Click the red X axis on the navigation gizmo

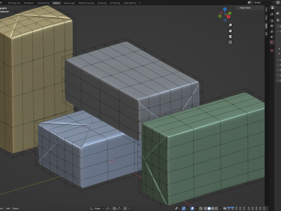click(228, 16)
